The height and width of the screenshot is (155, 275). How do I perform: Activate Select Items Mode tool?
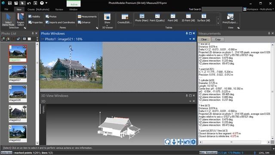click(8, 20)
